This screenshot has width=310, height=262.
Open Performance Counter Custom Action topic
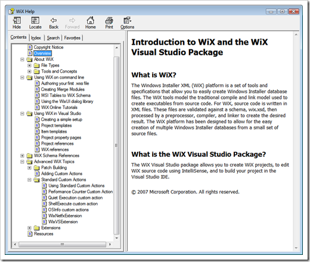(80, 192)
